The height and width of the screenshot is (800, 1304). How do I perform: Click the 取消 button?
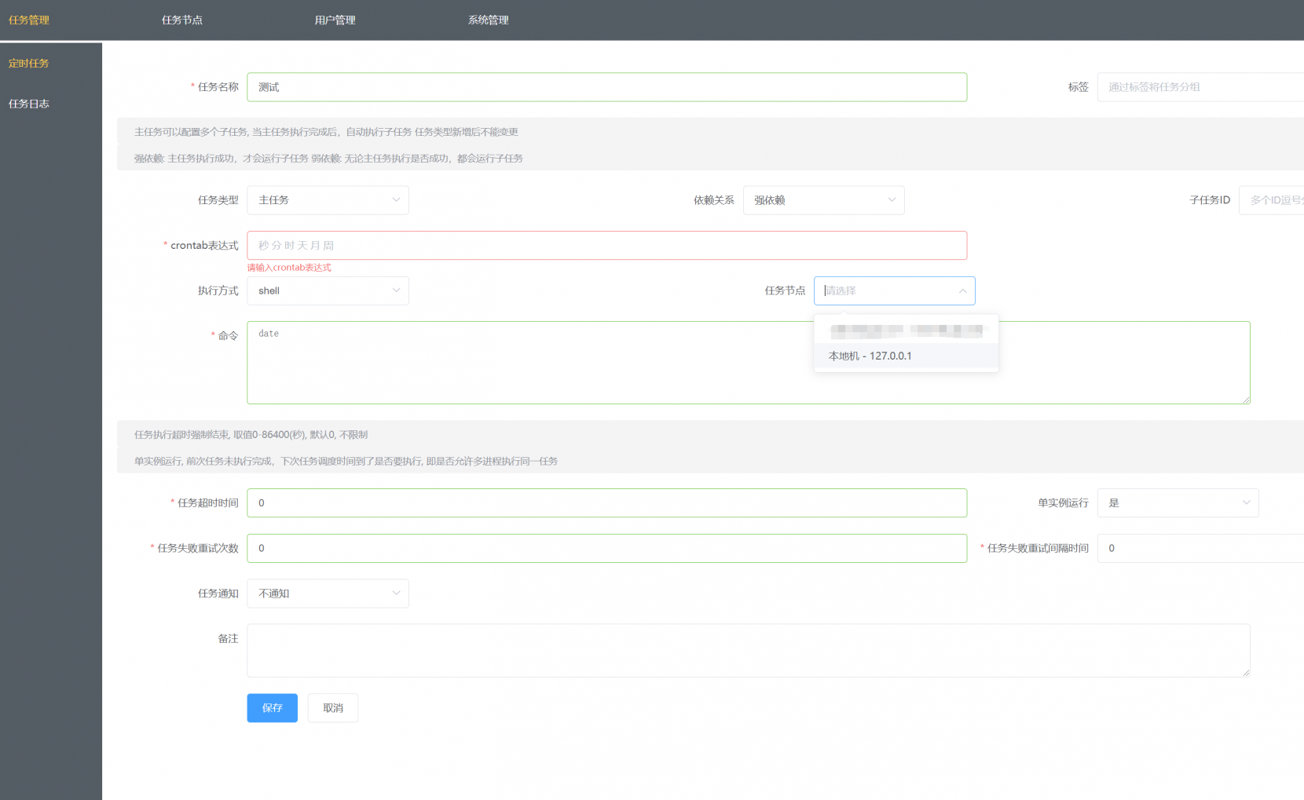[333, 708]
